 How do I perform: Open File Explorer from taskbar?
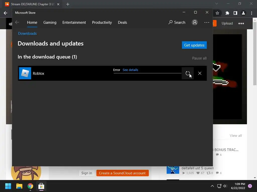[19, 186]
